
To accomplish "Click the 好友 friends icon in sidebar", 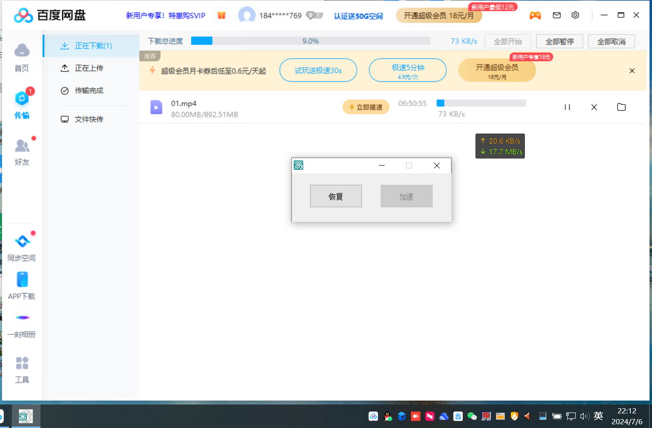I will click(x=22, y=146).
